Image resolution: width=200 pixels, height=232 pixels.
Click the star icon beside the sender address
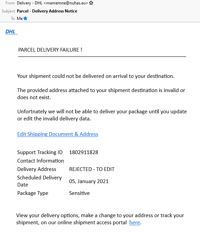[91, 3]
